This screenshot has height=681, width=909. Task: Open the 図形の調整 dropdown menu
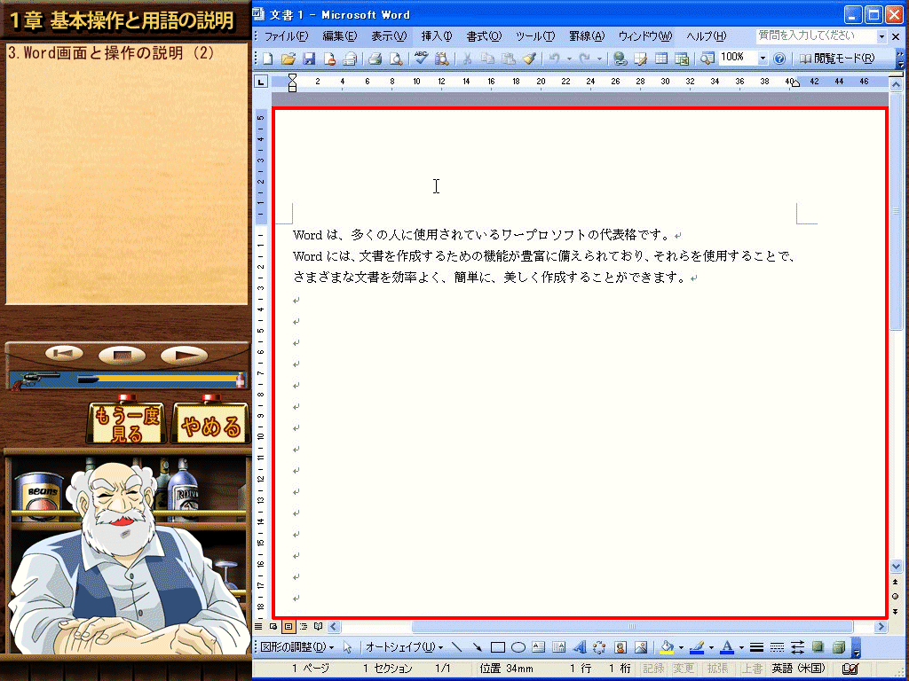[296, 646]
